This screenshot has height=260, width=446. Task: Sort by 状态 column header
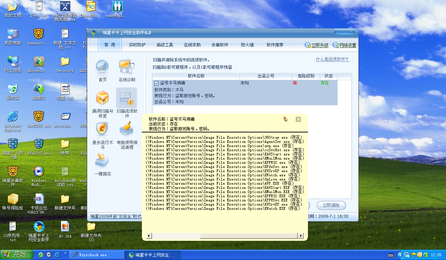[x=328, y=76]
